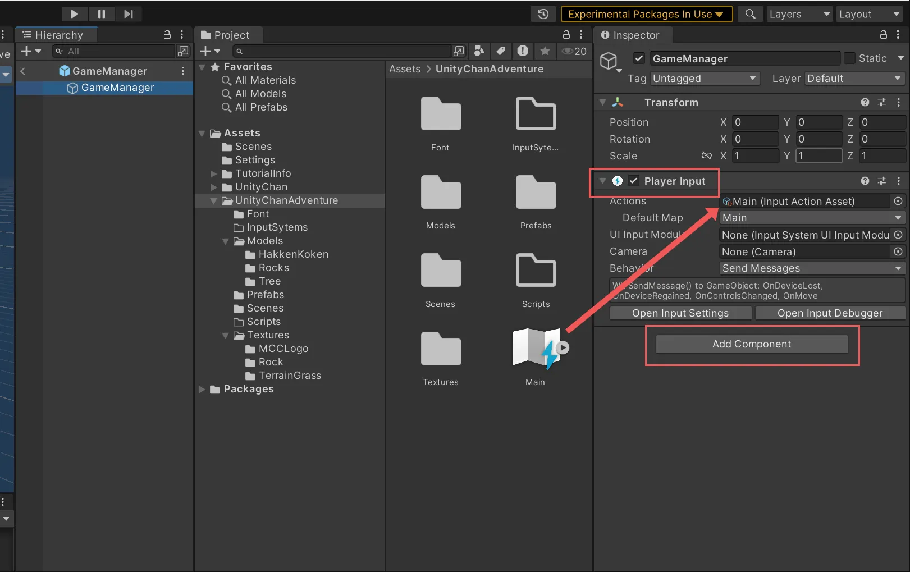Click the Step frame button
The width and height of the screenshot is (910, 572).
[129, 14]
